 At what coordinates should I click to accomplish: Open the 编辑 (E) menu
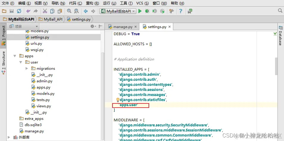[24, 3]
